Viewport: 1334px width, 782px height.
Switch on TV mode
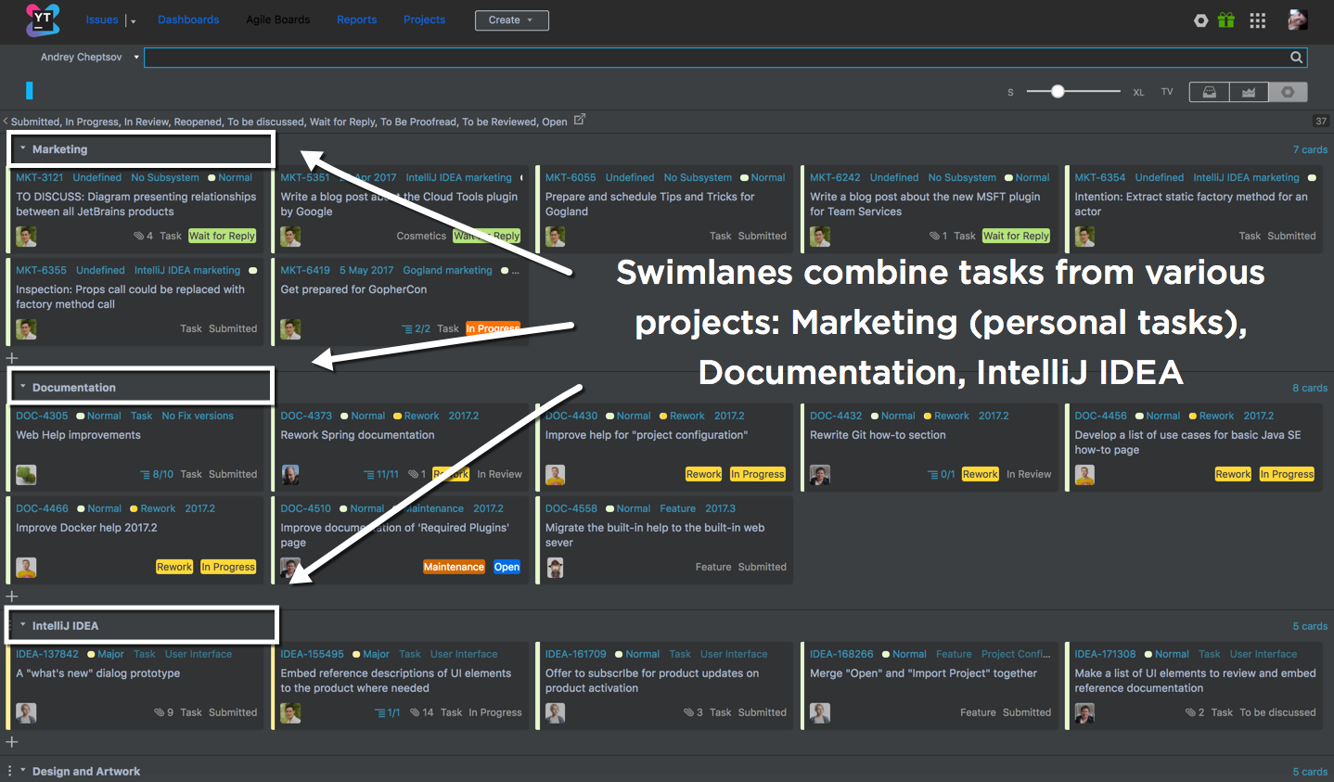click(1167, 92)
